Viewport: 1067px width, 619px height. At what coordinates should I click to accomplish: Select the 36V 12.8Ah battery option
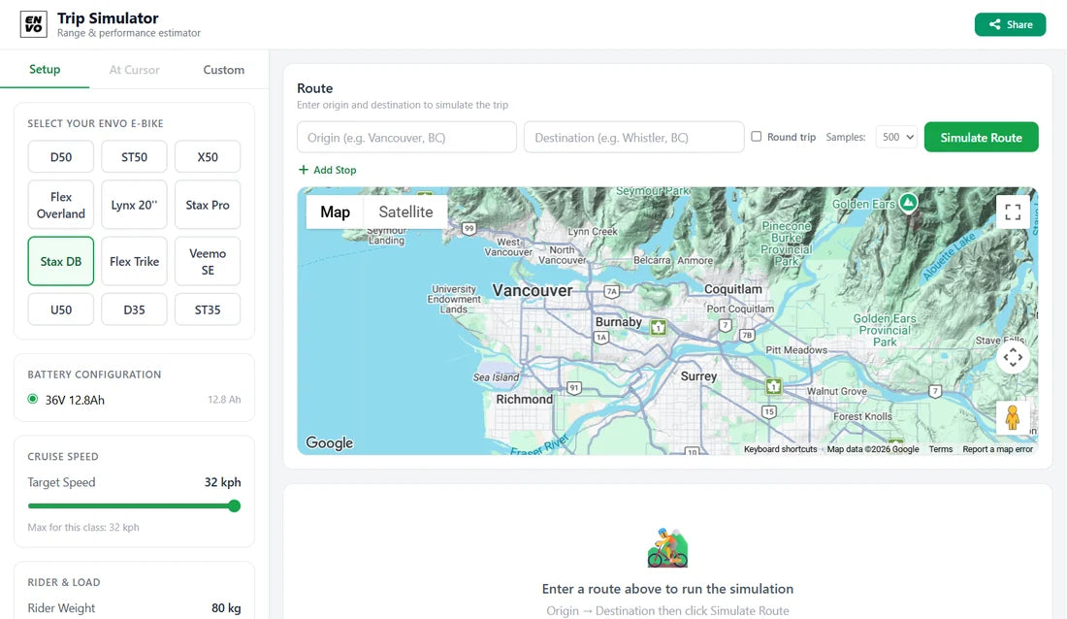[x=33, y=399]
